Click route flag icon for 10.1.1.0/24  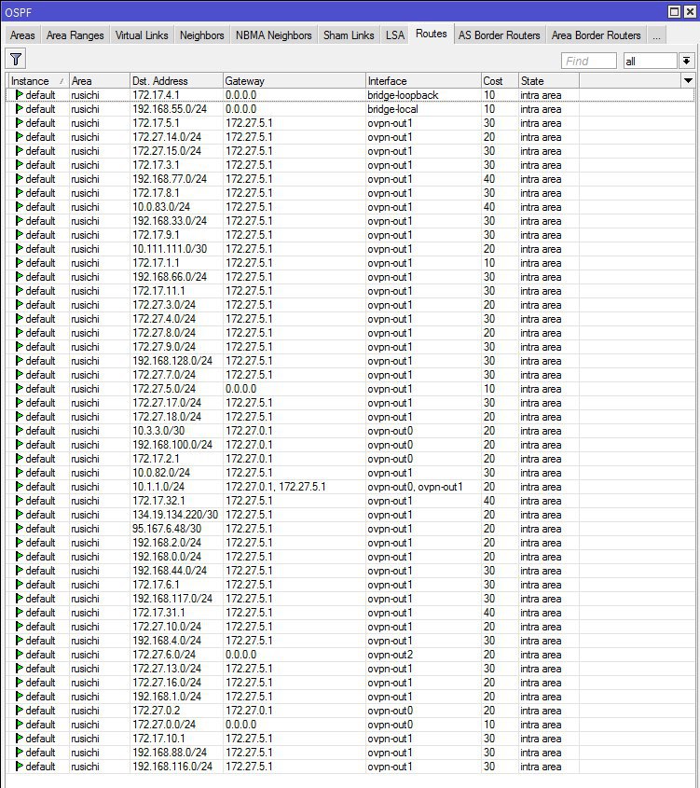pyautogui.click(x=20, y=487)
